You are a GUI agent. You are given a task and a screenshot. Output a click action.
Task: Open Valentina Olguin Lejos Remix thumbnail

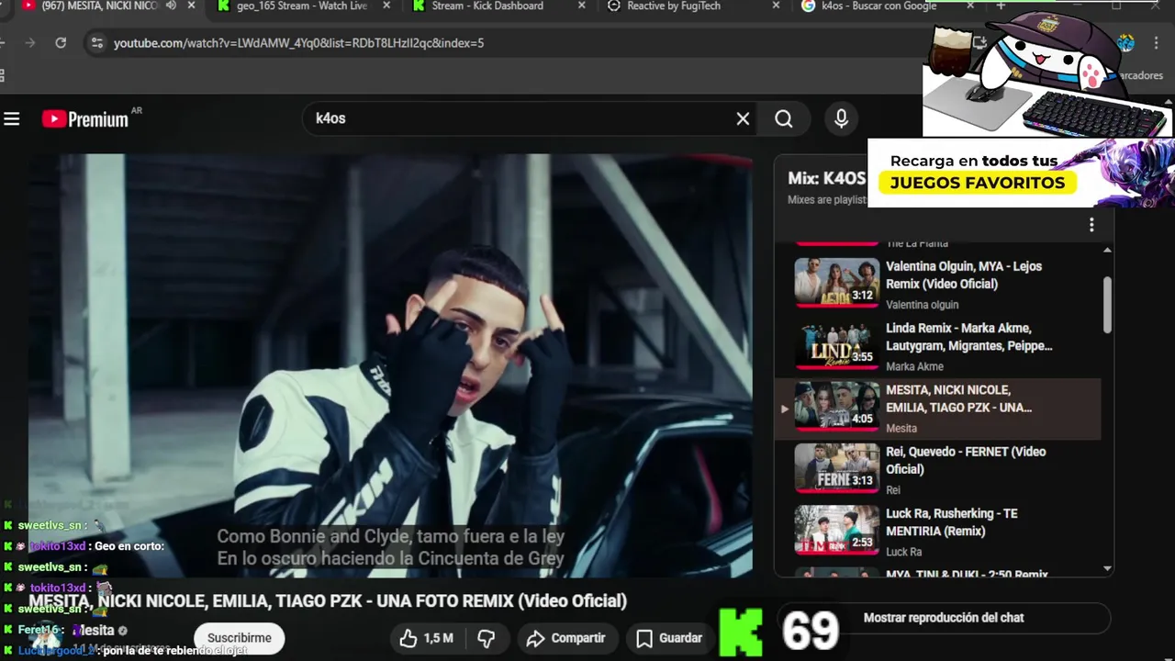836,281
